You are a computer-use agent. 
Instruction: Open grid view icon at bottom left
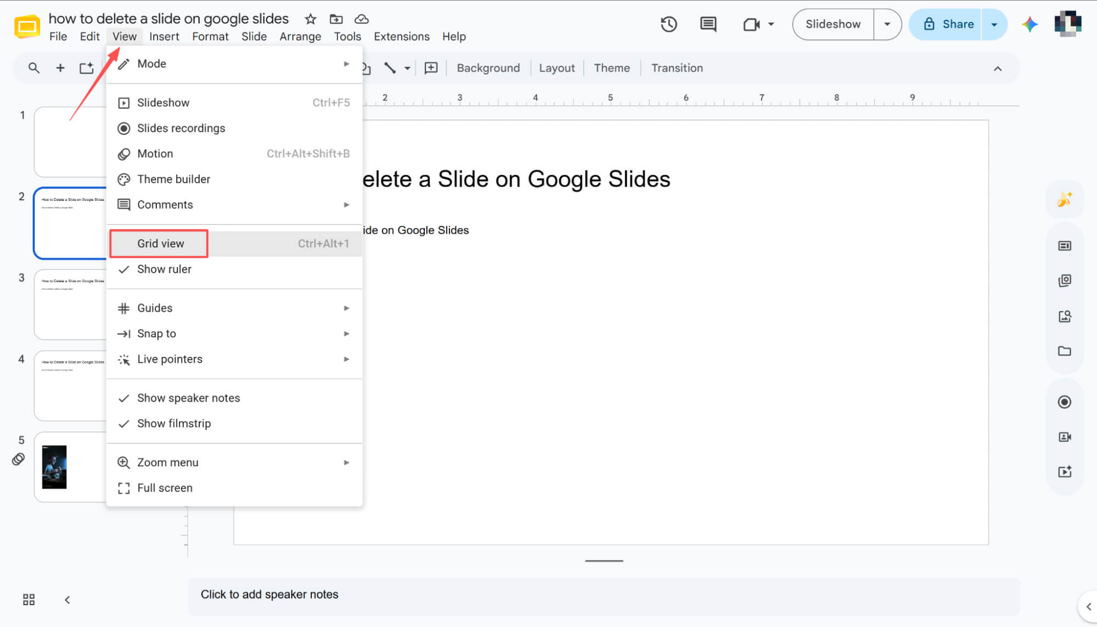pyautogui.click(x=29, y=600)
